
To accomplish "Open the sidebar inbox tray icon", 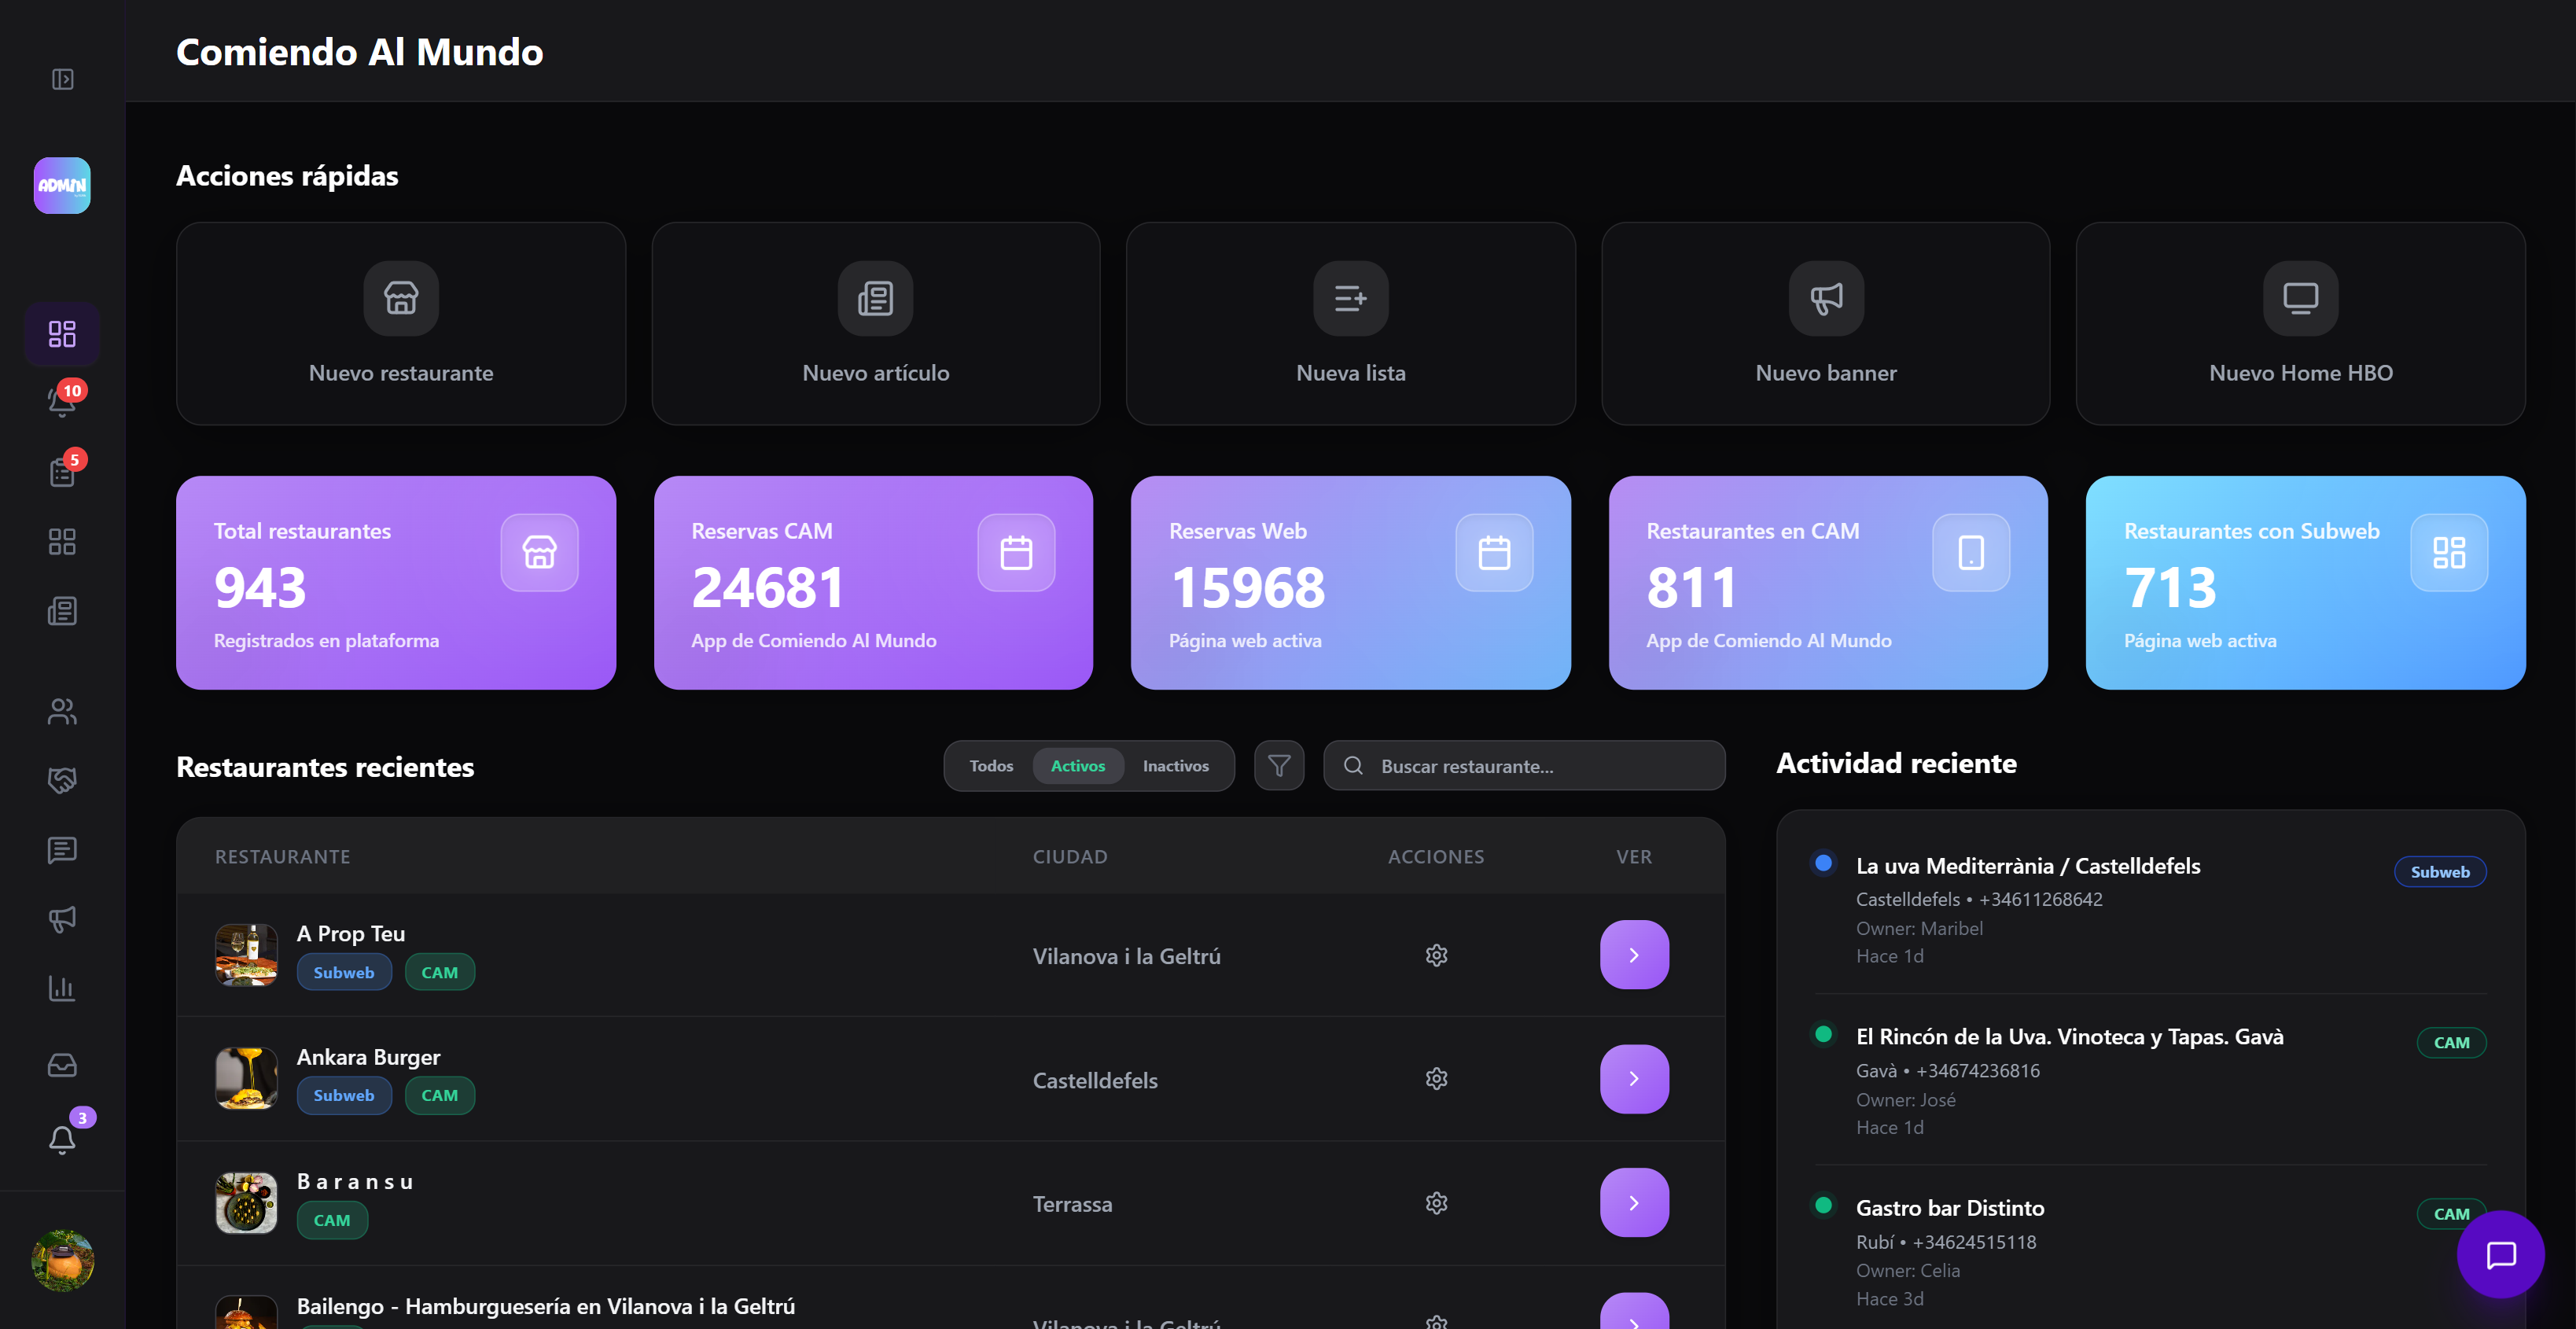I will (62, 1065).
